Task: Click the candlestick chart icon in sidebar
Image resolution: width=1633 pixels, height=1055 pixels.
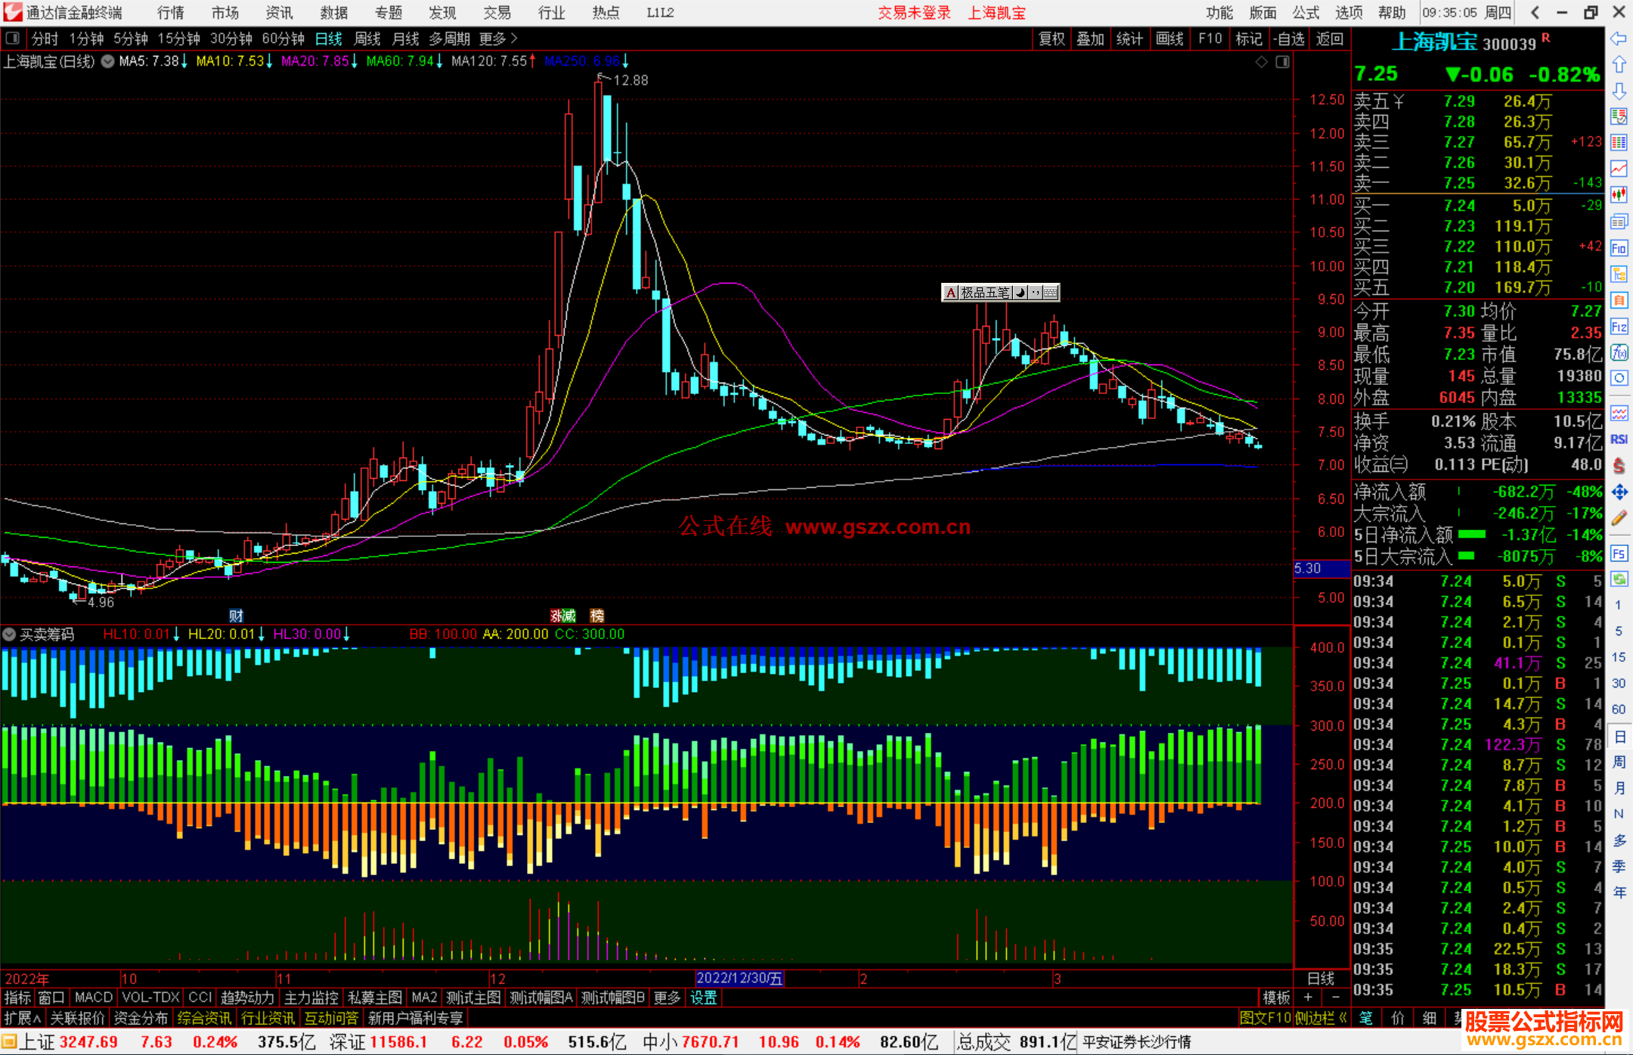Action: pyautogui.click(x=1619, y=195)
